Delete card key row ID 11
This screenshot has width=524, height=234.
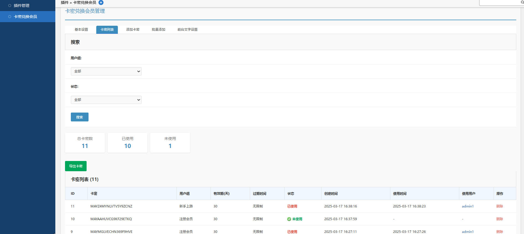[x=500, y=206]
